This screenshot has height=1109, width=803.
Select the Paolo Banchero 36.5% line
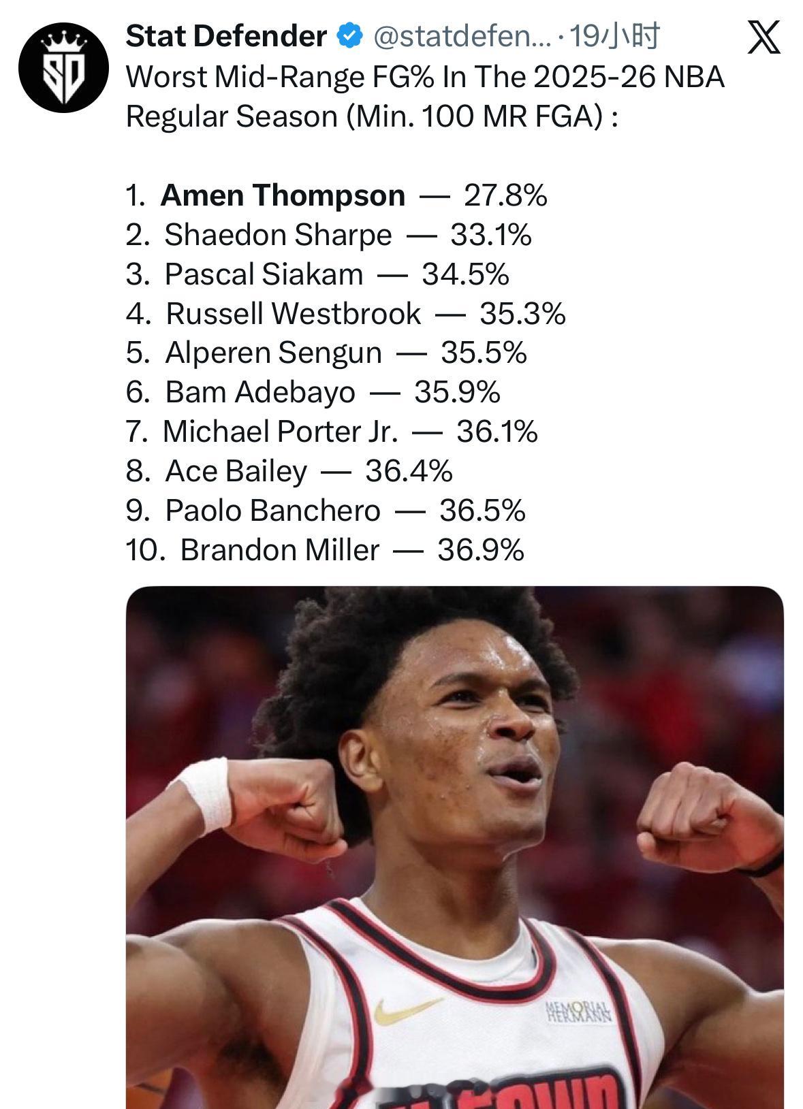[x=326, y=511]
